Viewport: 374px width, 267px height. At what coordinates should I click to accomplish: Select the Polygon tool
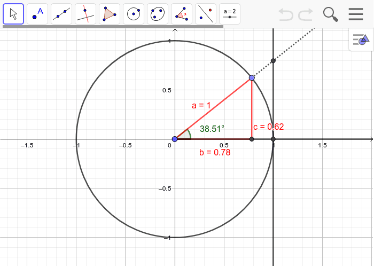(110, 14)
